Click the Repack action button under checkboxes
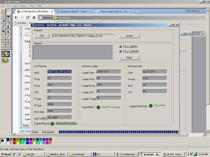 click(x=129, y=58)
